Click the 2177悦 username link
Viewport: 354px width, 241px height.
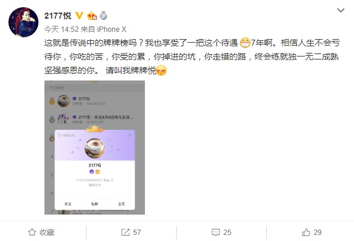(58, 16)
